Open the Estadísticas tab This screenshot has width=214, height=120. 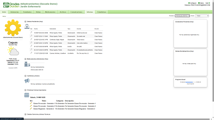(x=102, y=12)
